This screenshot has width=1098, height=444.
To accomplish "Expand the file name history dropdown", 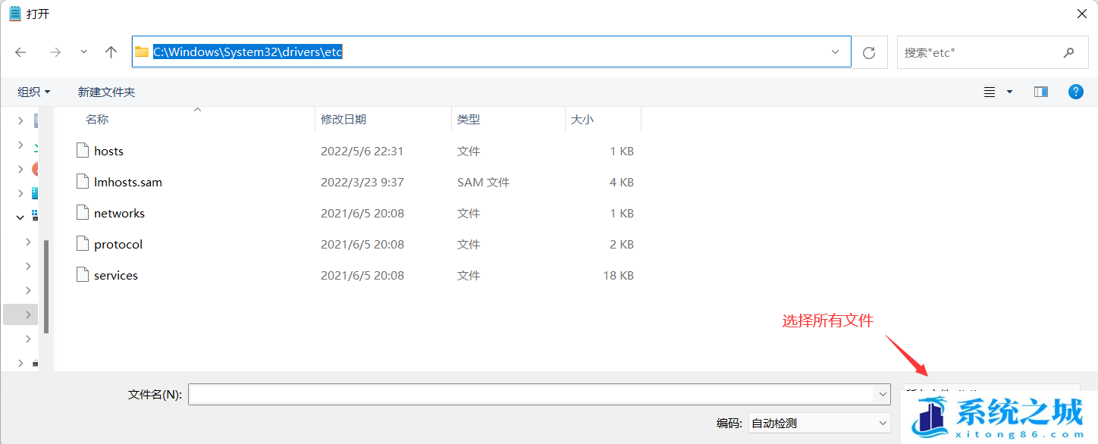I will (x=882, y=394).
